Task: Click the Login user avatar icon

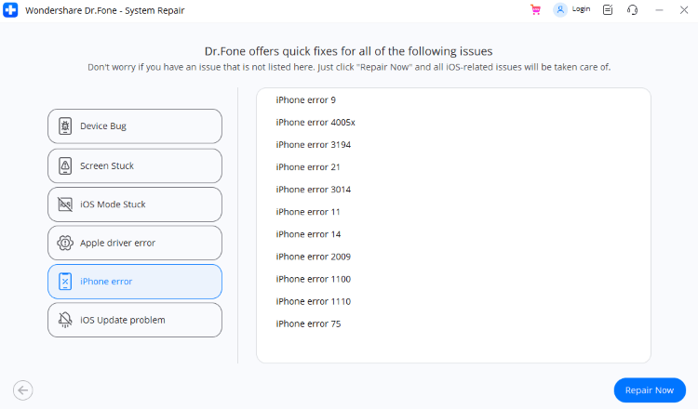Action: pyautogui.click(x=560, y=10)
